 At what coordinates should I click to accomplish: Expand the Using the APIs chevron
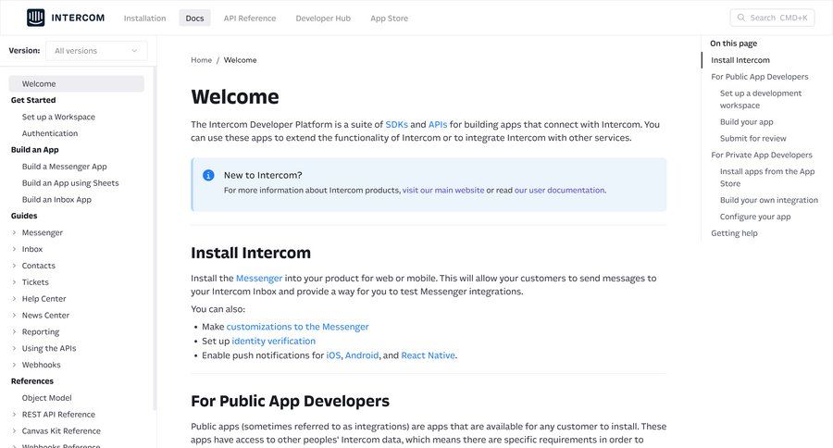coord(14,348)
